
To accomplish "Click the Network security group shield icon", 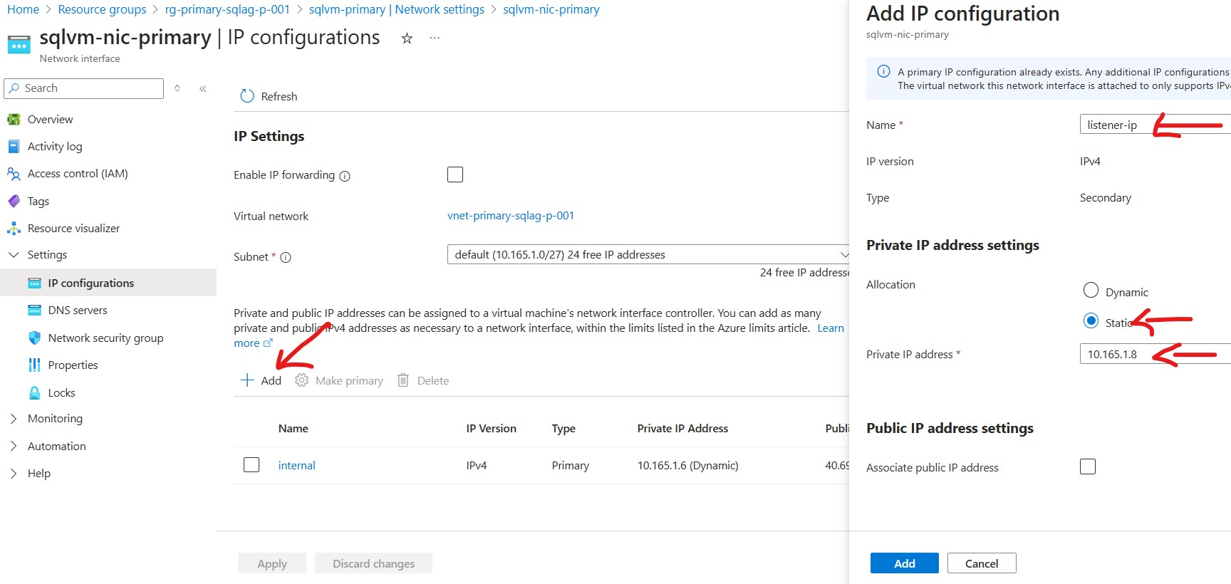I will [34, 338].
